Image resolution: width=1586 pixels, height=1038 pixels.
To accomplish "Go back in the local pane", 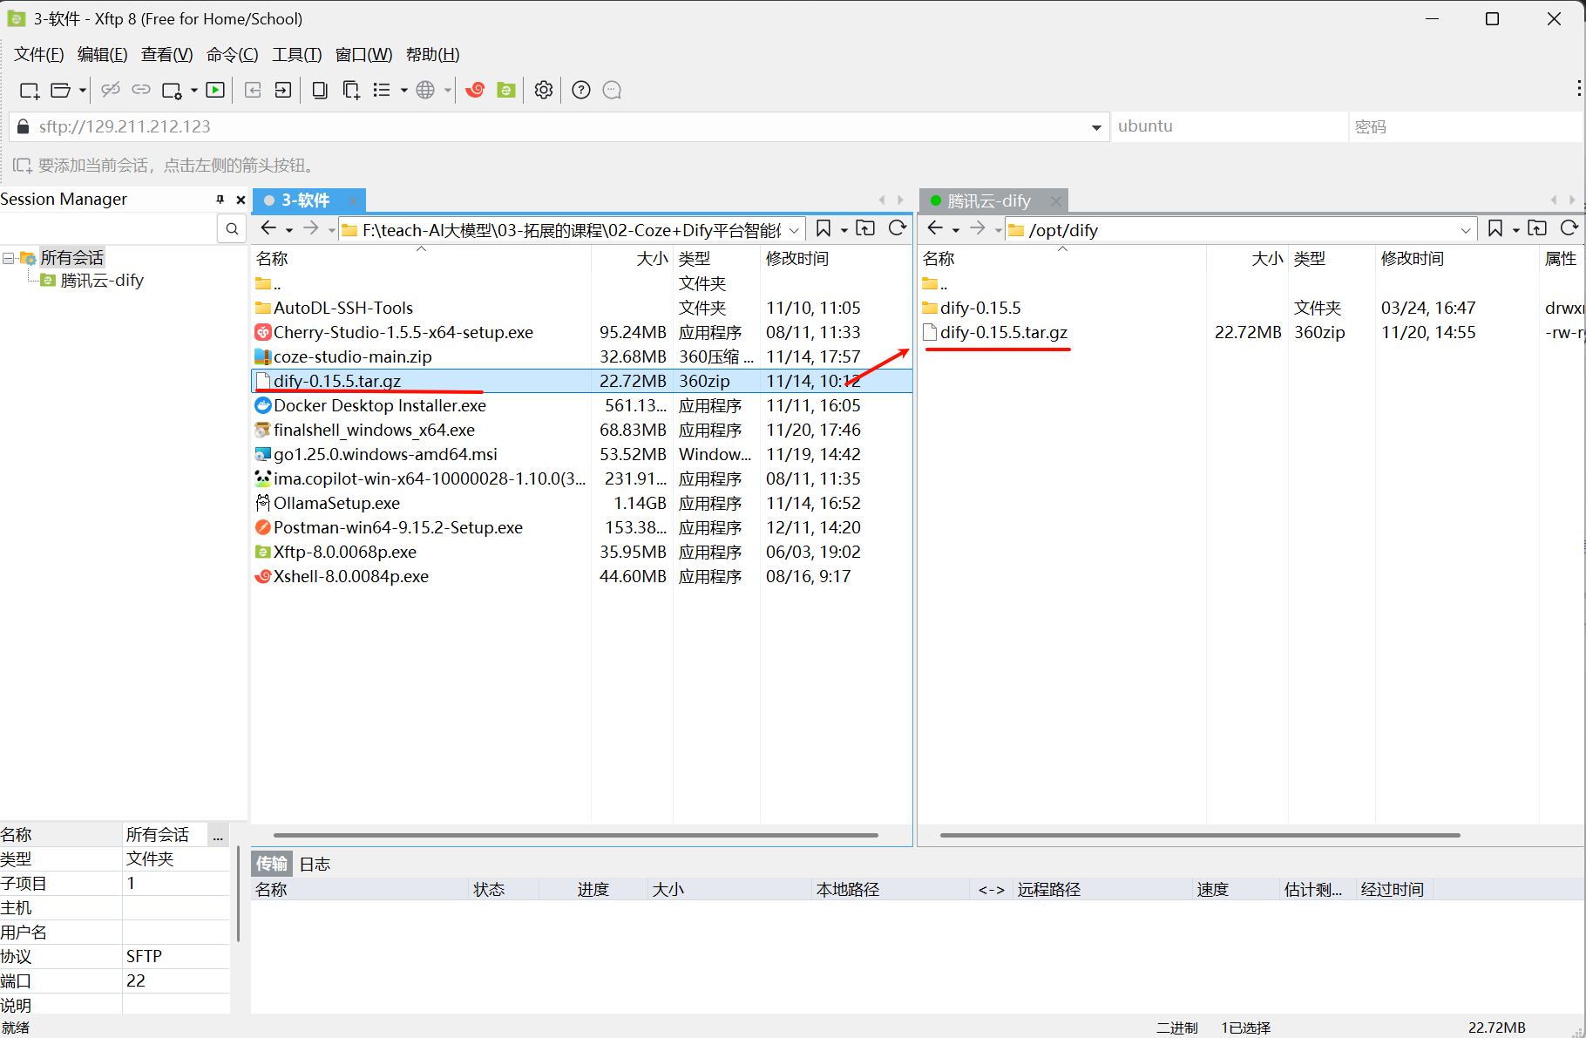I will (x=268, y=228).
